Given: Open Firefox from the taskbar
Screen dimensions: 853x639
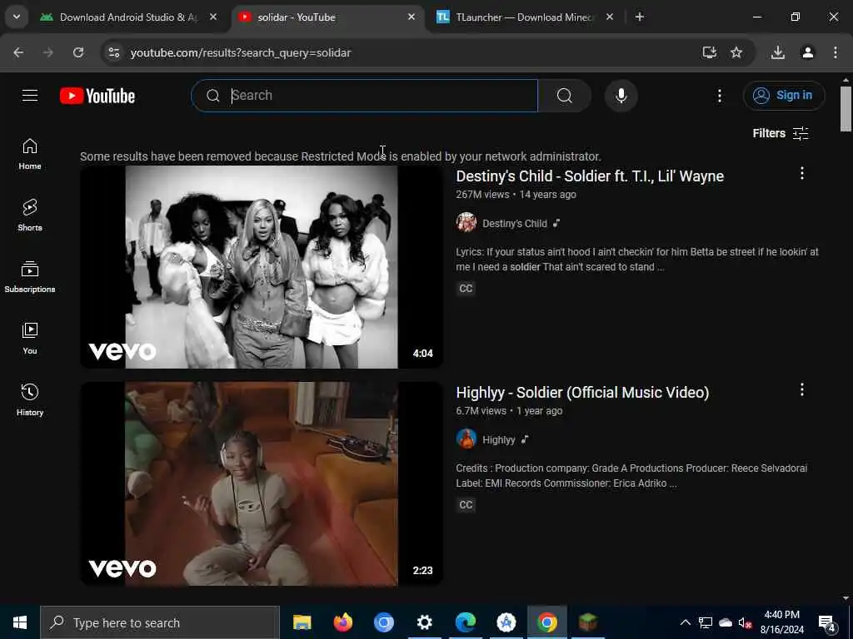Looking at the screenshot, I should click(342, 622).
